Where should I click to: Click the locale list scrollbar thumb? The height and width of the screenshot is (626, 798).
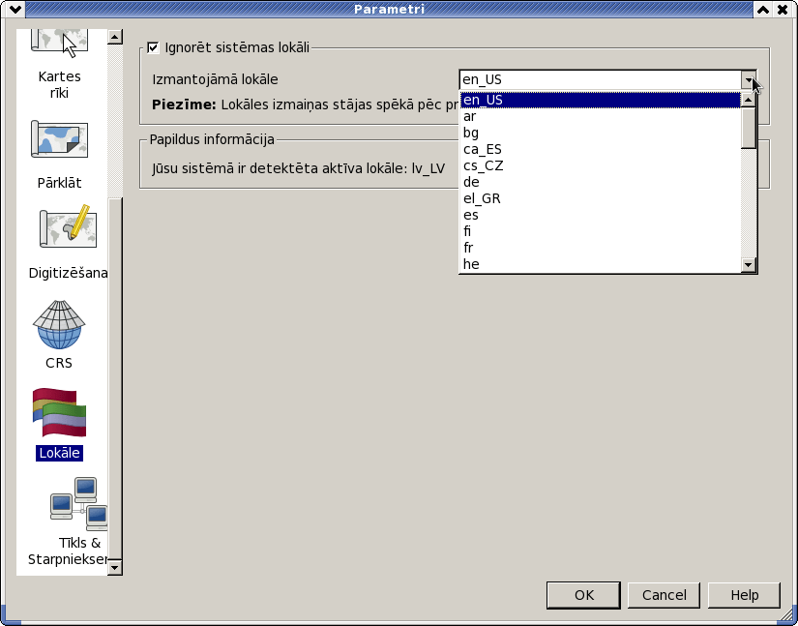[748, 128]
